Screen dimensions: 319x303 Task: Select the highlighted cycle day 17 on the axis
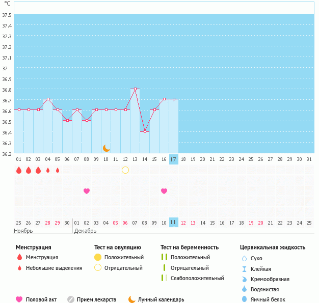173,159
